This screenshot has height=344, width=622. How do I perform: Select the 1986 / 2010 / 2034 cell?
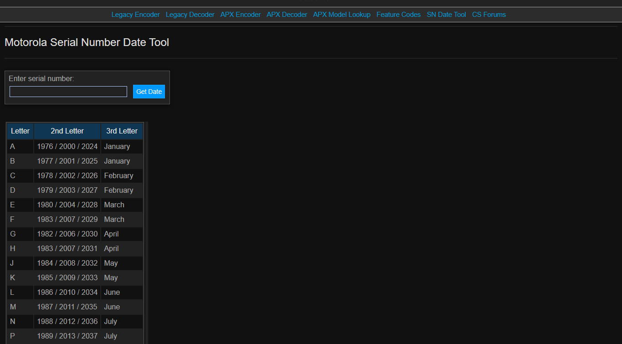pos(67,293)
